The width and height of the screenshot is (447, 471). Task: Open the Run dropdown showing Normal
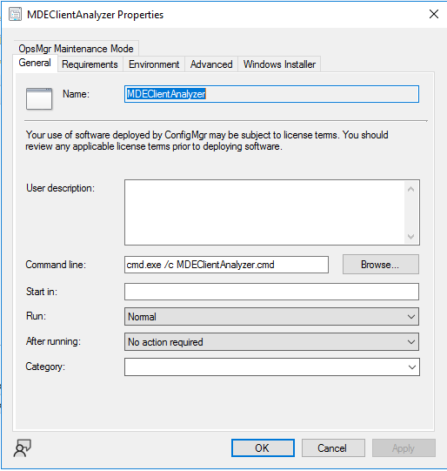click(x=272, y=317)
